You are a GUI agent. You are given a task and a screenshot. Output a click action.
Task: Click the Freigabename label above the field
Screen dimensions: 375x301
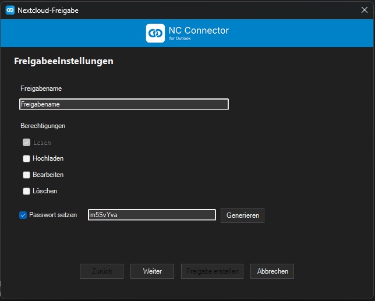pos(41,88)
